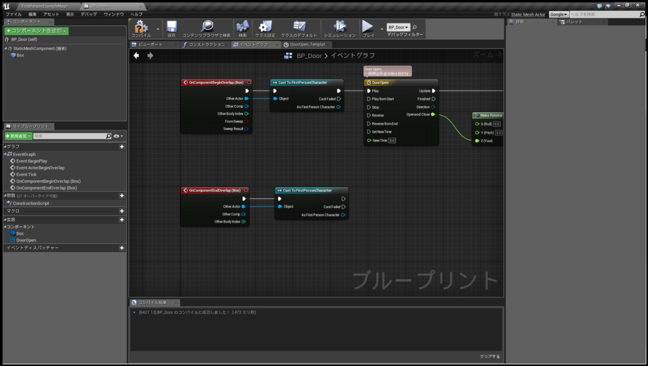Add a new graph with グラフ plus button

coord(121,147)
